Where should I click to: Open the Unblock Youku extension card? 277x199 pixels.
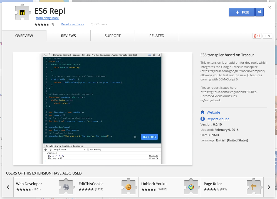[170, 187]
